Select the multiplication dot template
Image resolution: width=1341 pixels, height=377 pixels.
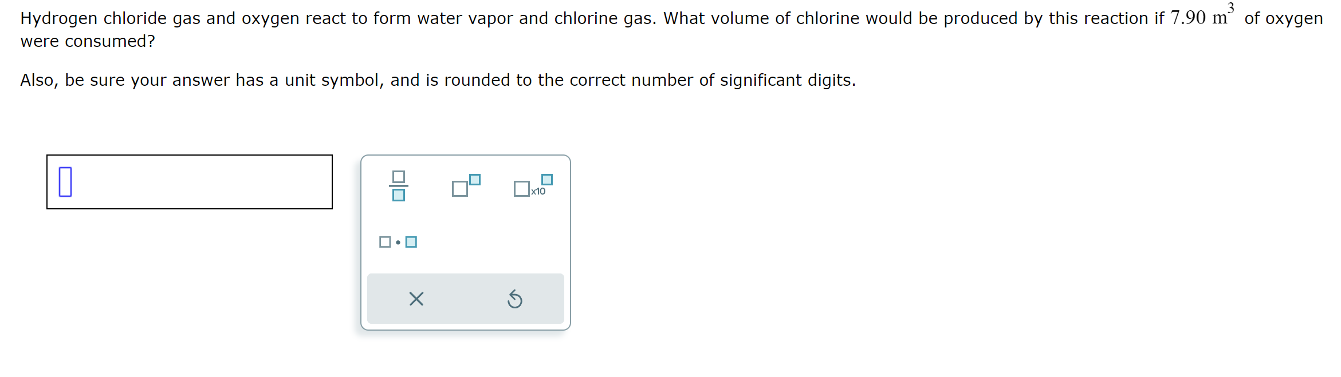pos(398,241)
